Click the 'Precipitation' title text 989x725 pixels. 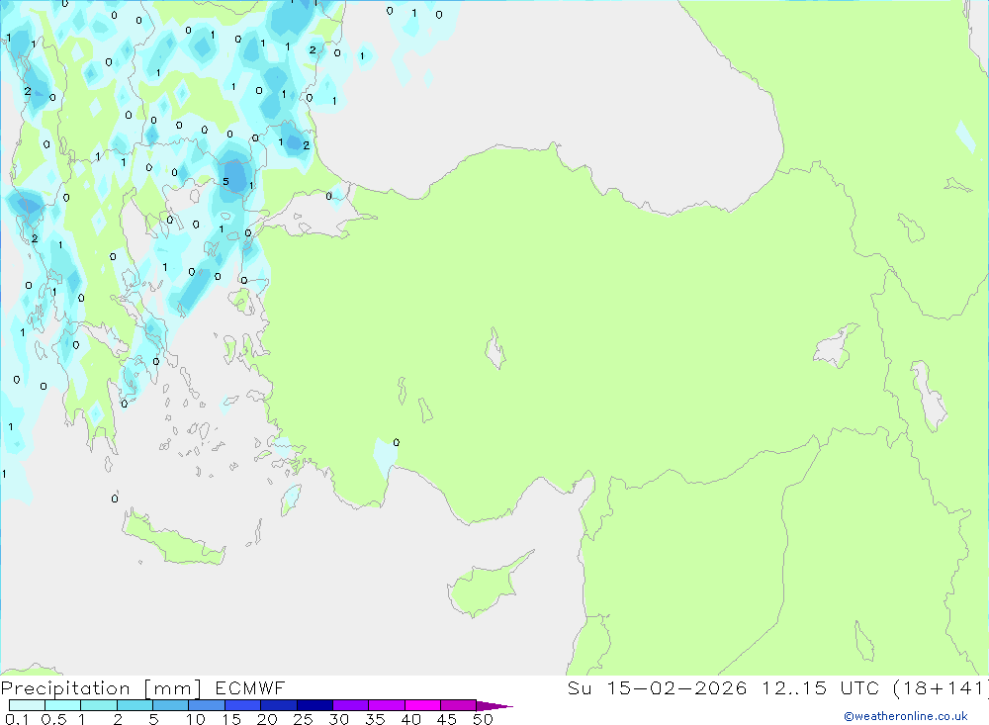click(65, 688)
